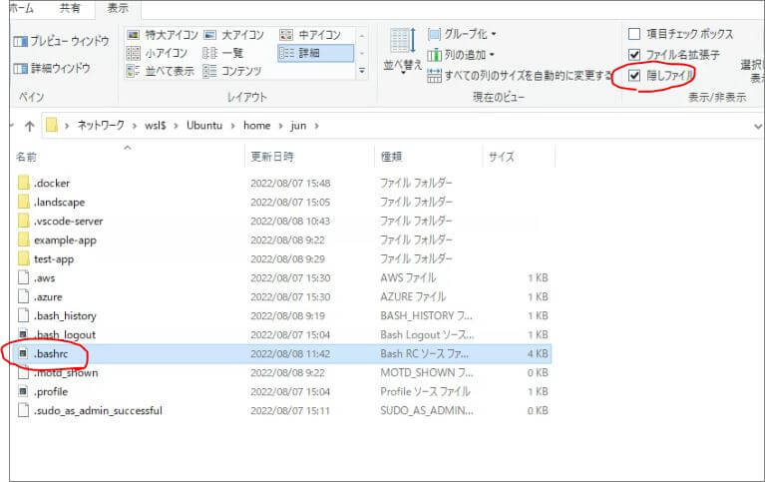The height and width of the screenshot is (482, 765).
Task: Click the .vscode-server folder name
Action: click(x=68, y=222)
